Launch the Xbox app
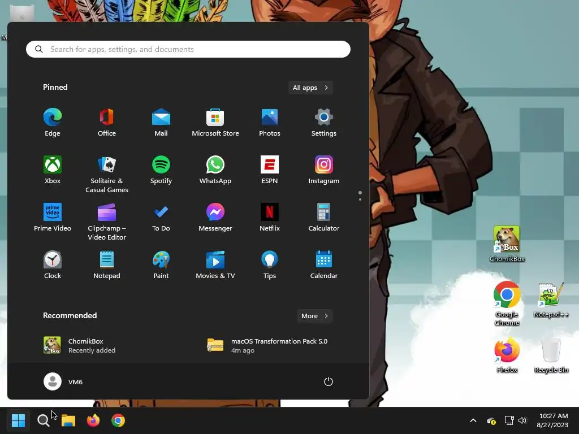Image resolution: width=579 pixels, height=434 pixels. coord(53,170)
